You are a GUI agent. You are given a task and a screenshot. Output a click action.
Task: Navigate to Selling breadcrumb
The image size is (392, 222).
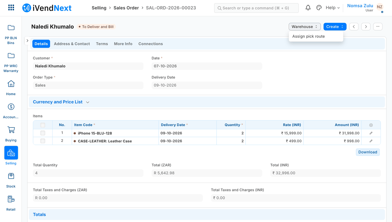[99, 8]
